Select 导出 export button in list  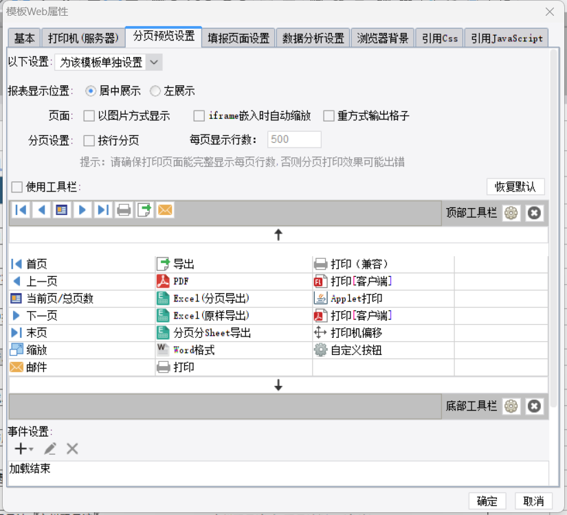[x=234, y=264]
